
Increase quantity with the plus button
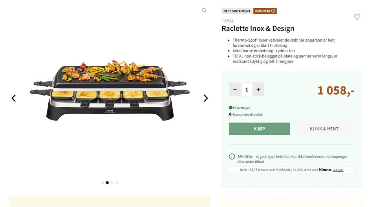(258, 90)
